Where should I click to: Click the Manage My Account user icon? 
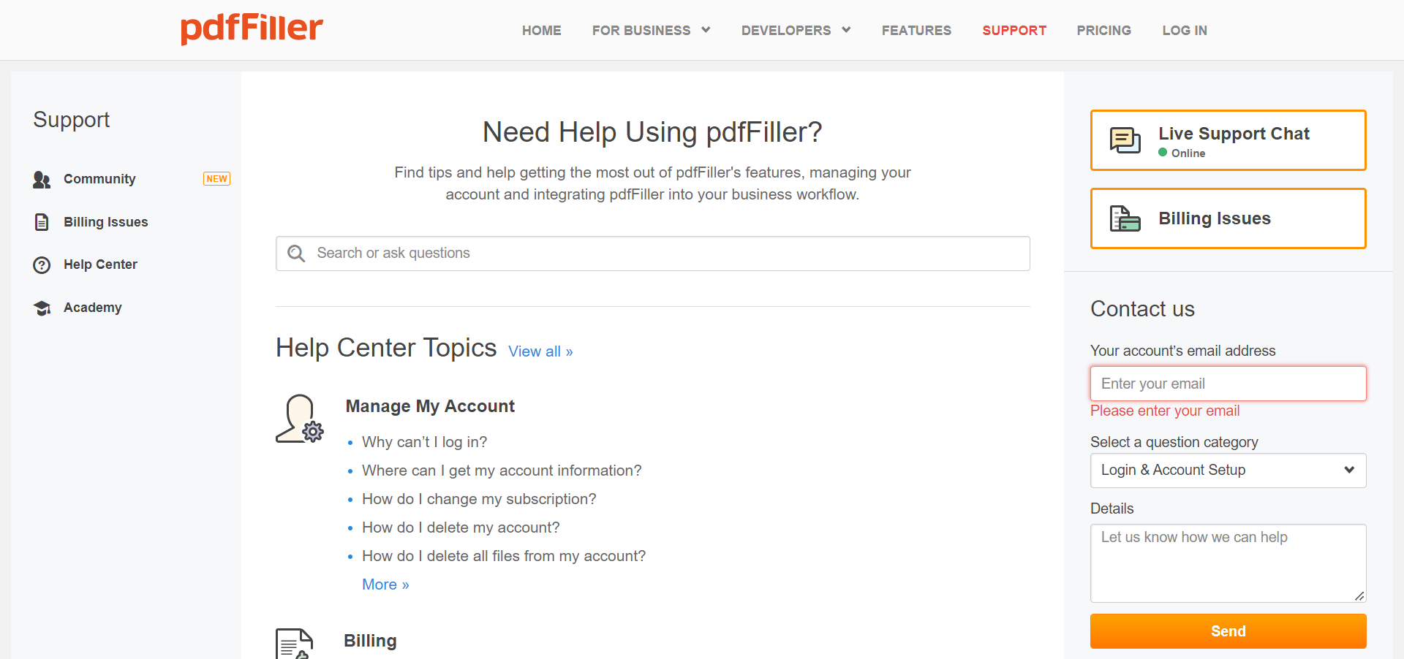point(299,419)
